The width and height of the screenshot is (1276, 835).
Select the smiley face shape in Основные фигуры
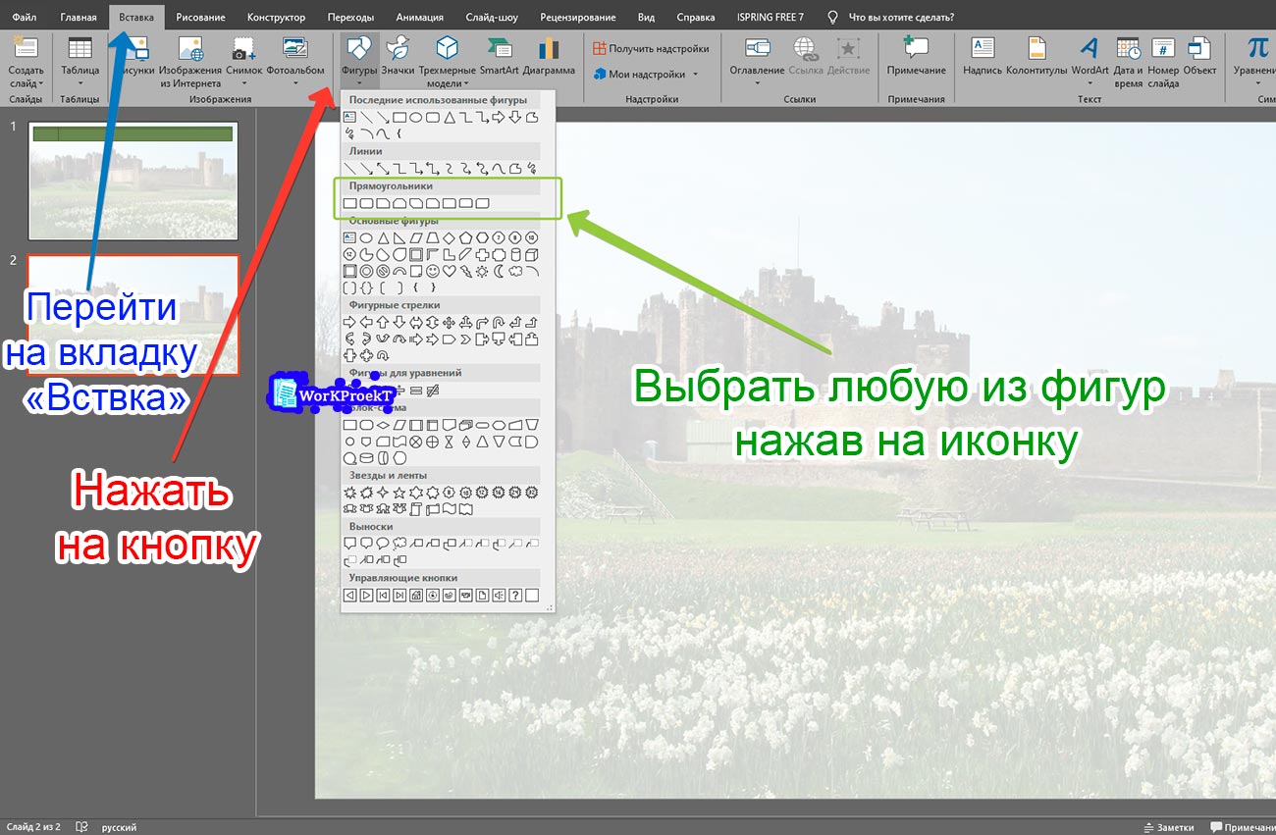point(433,273)
